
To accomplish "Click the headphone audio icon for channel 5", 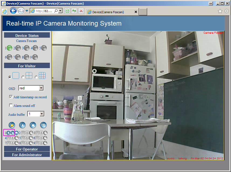I will tap(23, 138).
